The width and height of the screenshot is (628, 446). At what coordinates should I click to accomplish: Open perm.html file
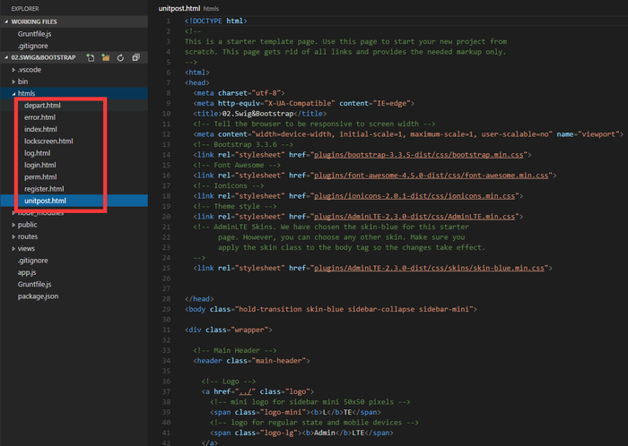click(40, 177)
